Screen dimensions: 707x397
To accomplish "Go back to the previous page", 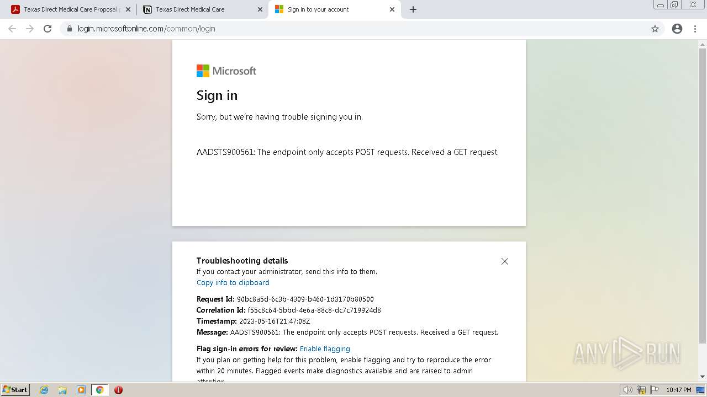I will pos(12,29).
